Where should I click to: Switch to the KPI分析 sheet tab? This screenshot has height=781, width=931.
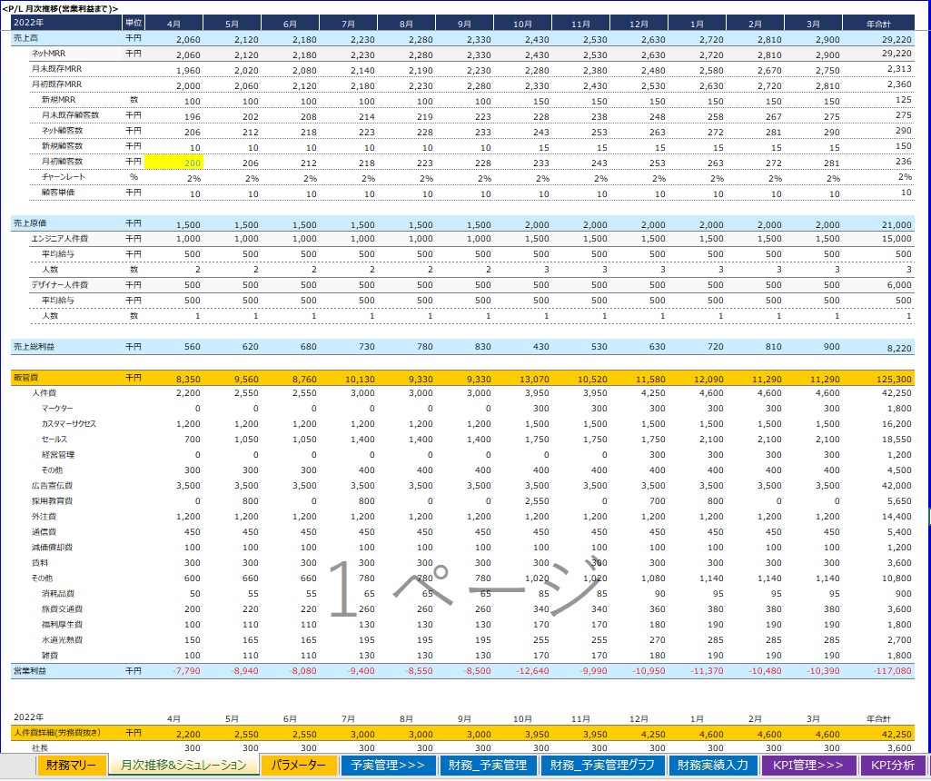coord(893,766)
